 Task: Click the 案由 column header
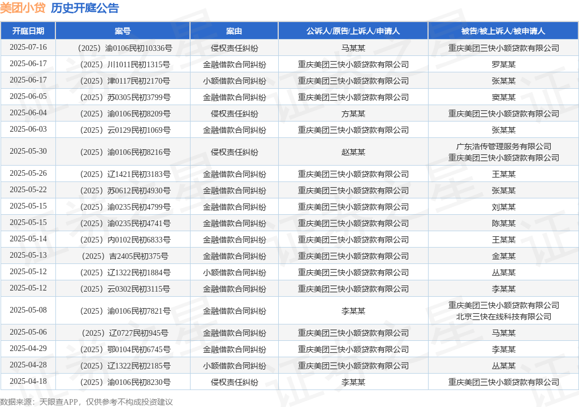[x=234, y=31]
